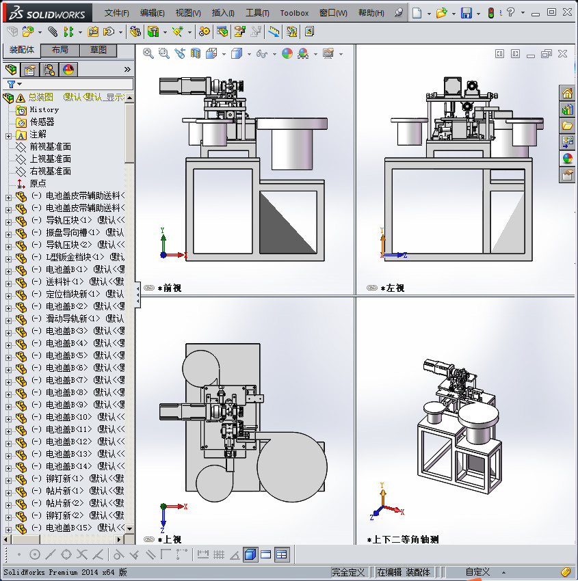This screenshot has height=581, width=578.
Task: Open the Save button dropdown arrow
Action: pos(478,14)
